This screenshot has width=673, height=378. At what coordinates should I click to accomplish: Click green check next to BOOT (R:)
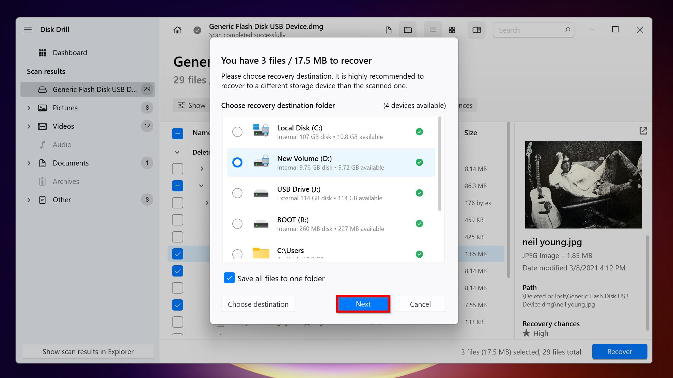(419, 224)
